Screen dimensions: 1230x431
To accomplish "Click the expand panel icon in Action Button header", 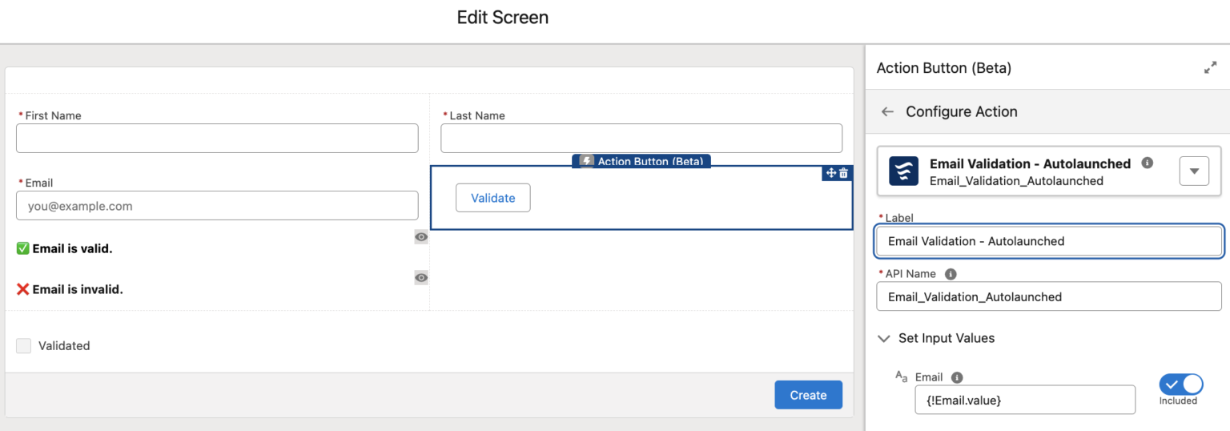I will tap(1210, 69).
